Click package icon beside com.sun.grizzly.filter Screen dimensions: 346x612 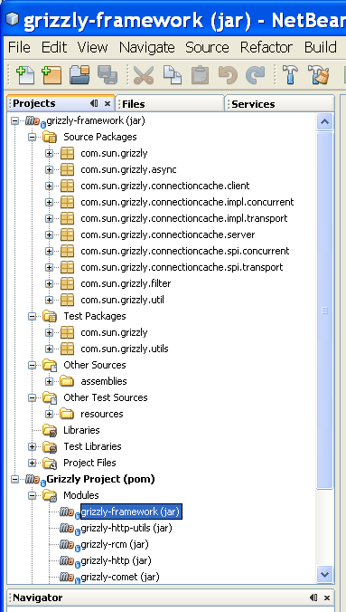(x=67, y=283)
